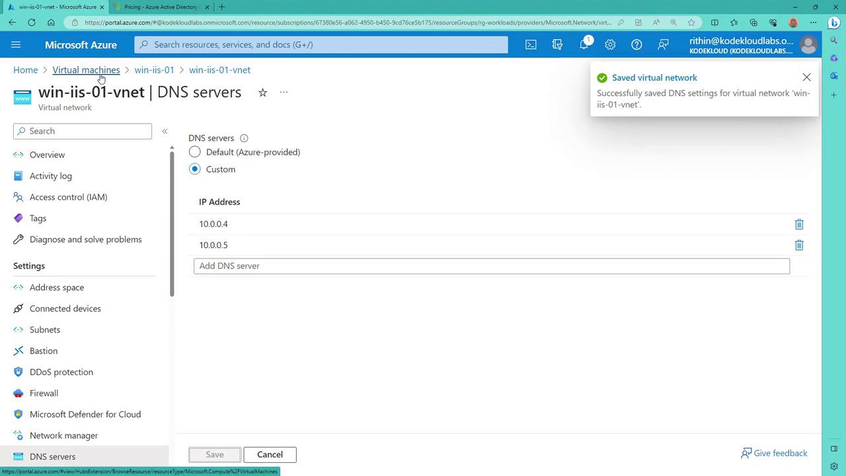Click the Give feedback link

pyautogui.click(x=774, y=454)
